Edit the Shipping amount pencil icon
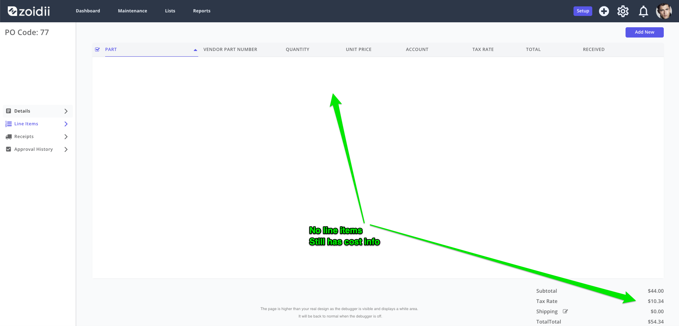This screenshot has height=326, width=679. click(565, 311)
